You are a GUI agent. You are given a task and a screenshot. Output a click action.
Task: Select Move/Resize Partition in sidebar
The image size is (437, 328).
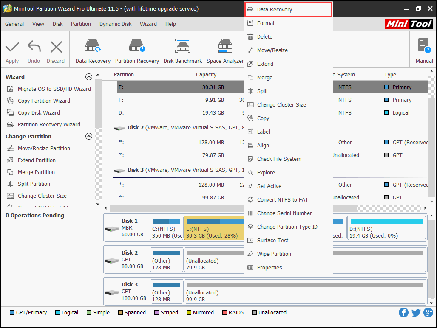click(x=38, y=148)
